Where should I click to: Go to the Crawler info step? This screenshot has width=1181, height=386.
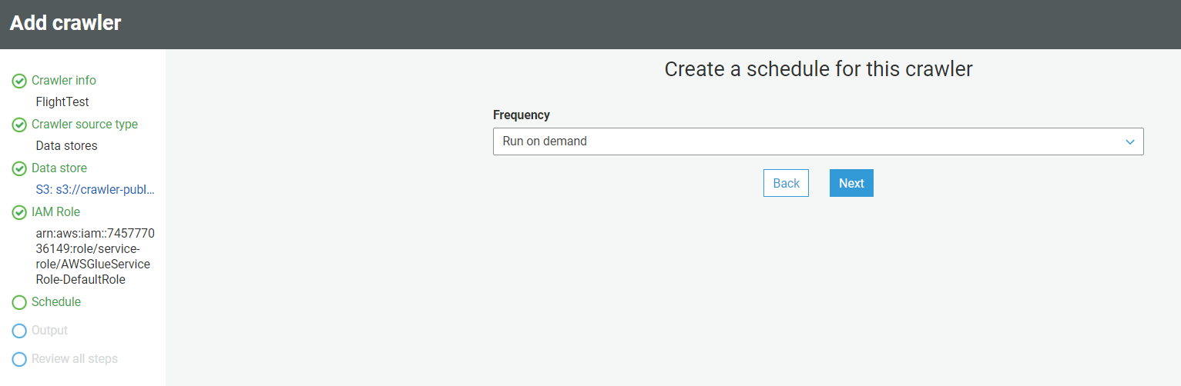click(64, 80)
